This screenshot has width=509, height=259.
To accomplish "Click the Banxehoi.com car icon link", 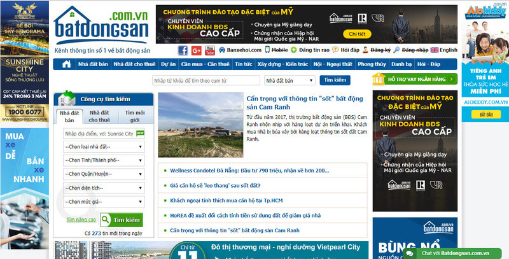I will coord(221,50).
